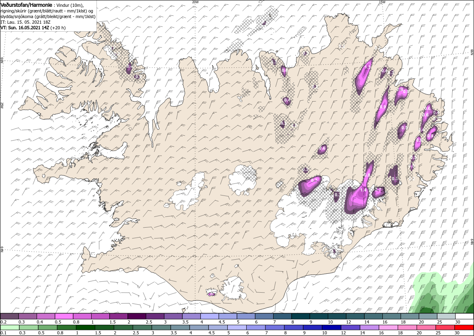
Task: Pick the grey-teal swatch labeled 3 in bottom legend
Action: (161, 328)
